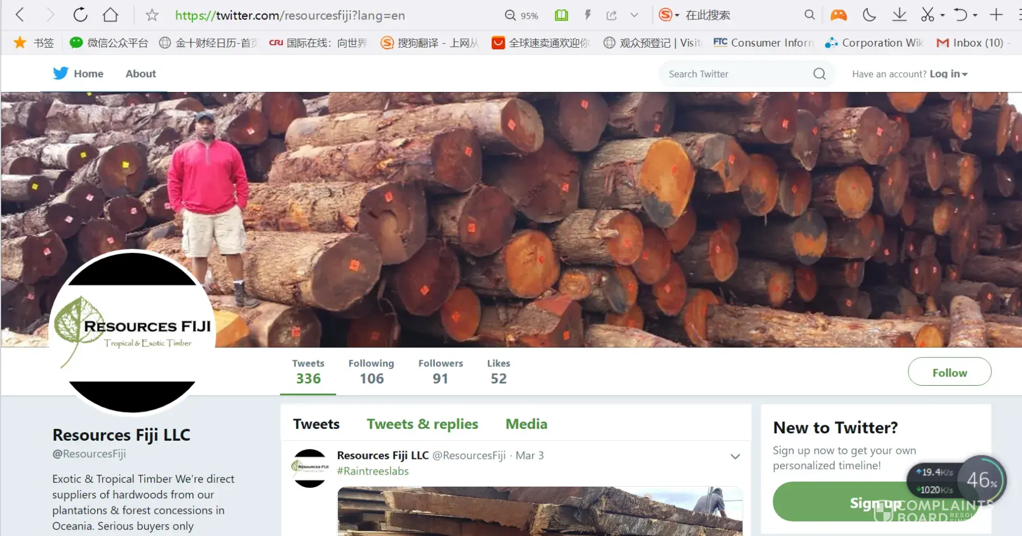
Task: Expand the address bar dropdown chevron
Action: point(634,15)
